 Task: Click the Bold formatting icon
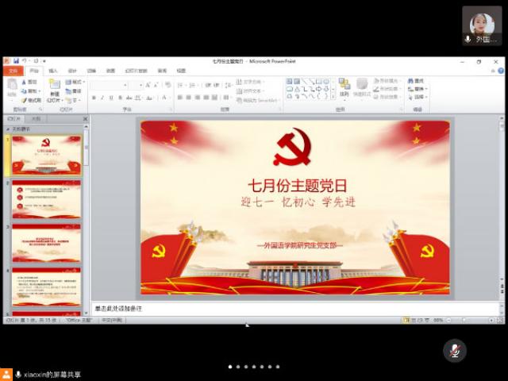tap(94, 98)
